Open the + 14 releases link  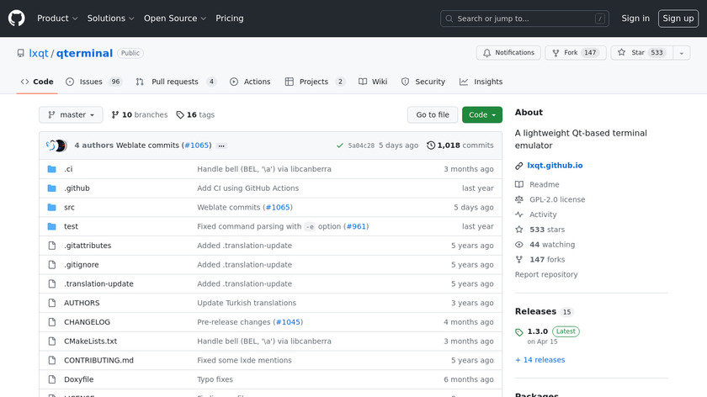tap(540, 360)
